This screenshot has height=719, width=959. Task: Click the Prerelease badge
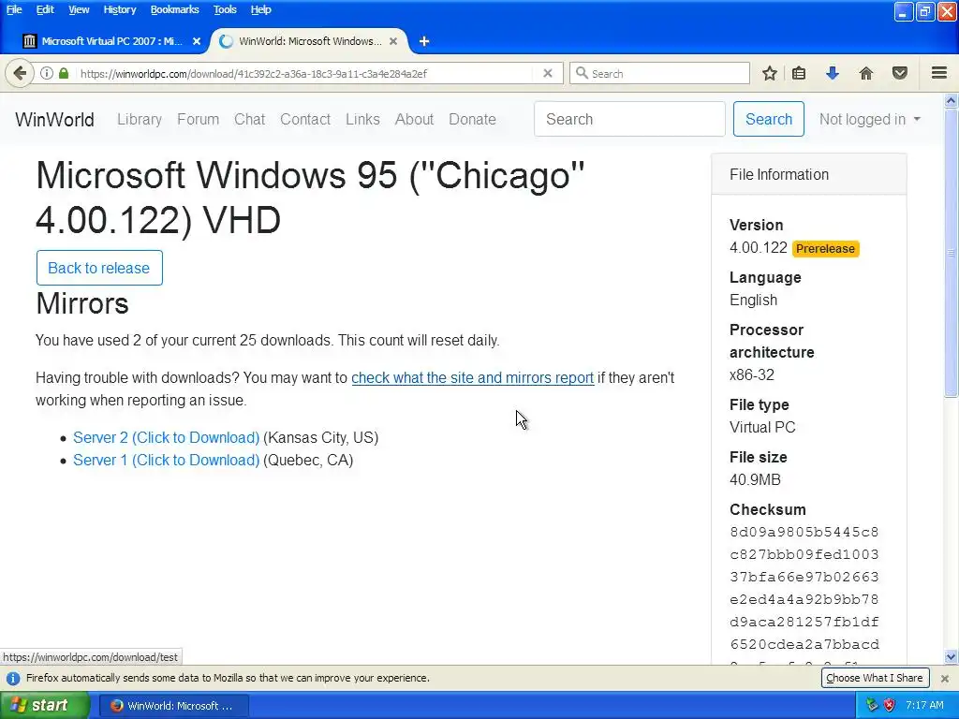[826, 249]
